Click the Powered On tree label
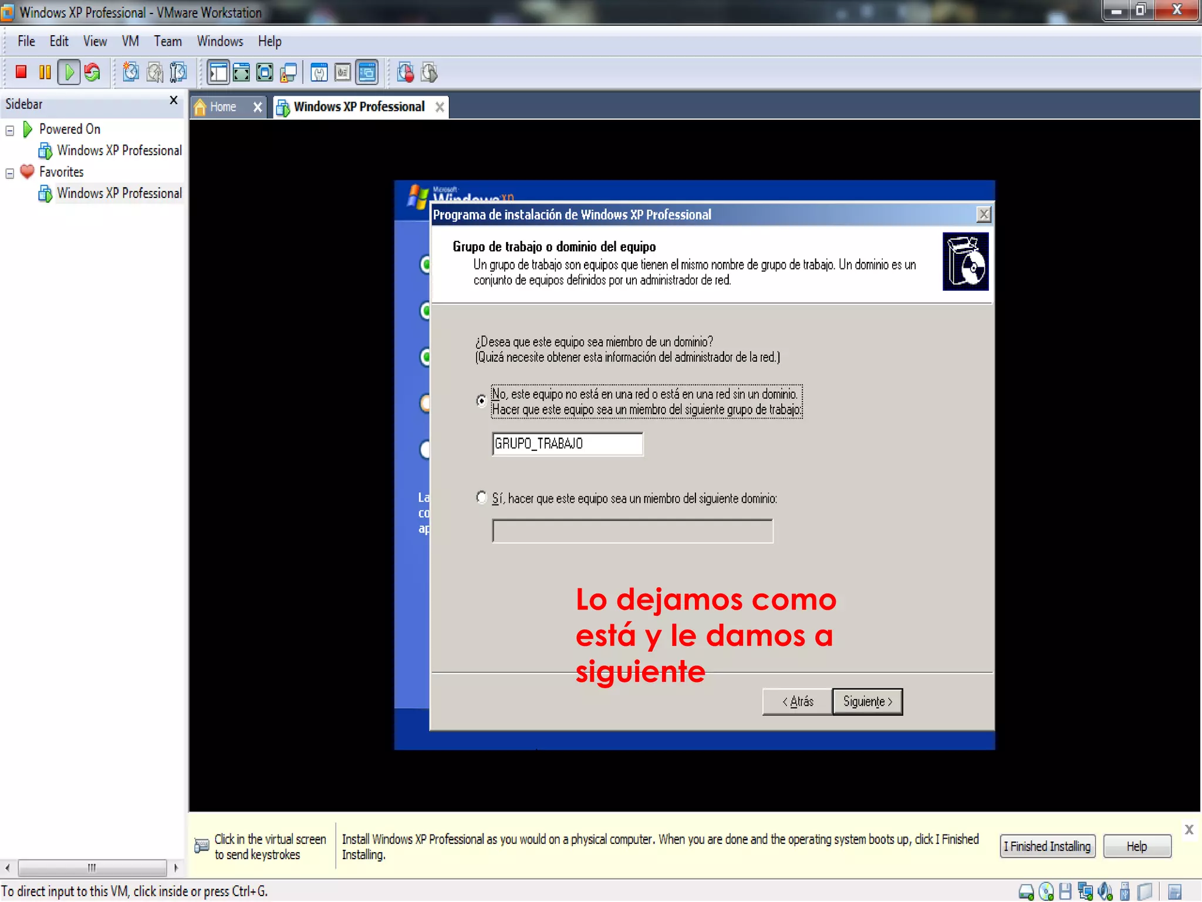Image resolution: width=1202 pixels, height=902 pixels. 70,129
